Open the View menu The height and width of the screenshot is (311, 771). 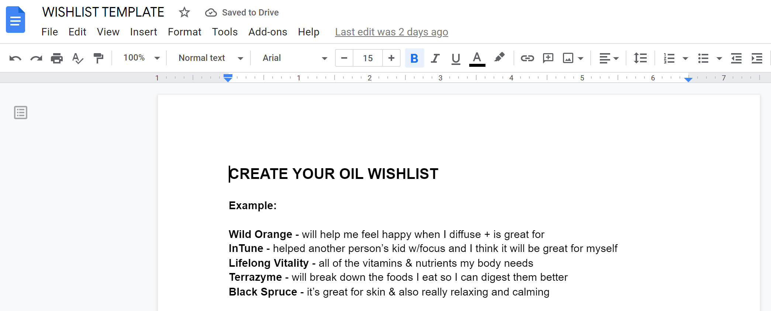[108, 32]
